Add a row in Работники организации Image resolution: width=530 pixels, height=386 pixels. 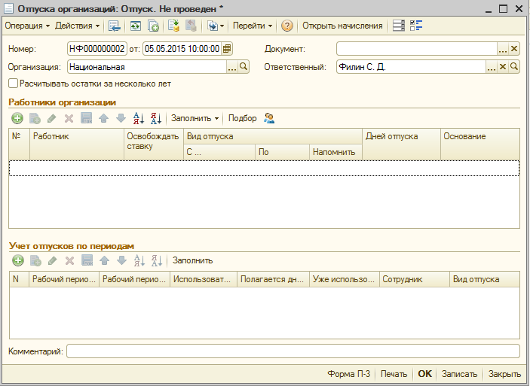coord(17,118)
